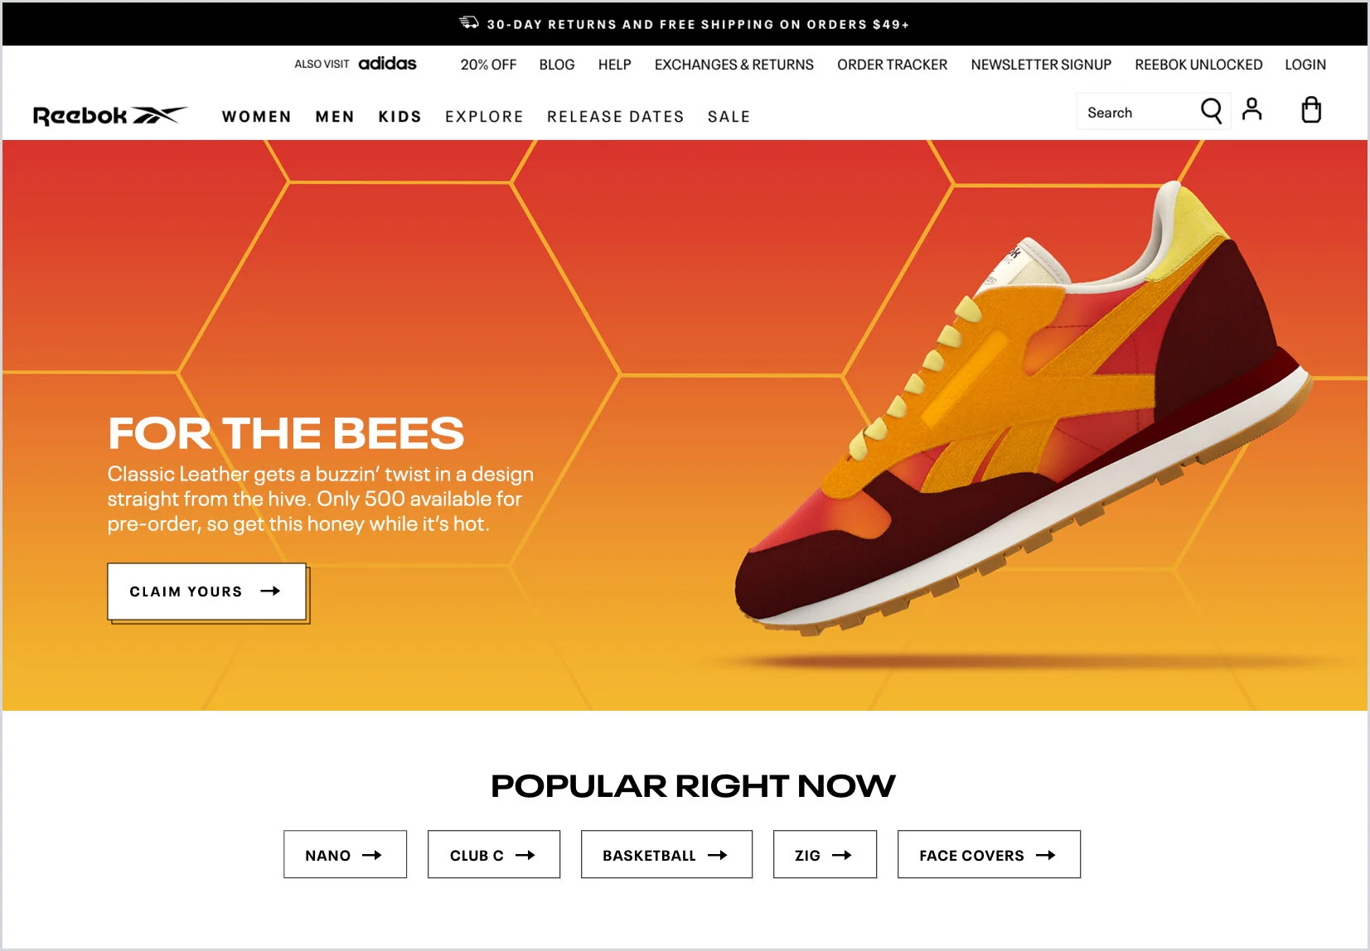The height and width of the screenshot is (951, 1370).
Task: Click the Reebok logo
Action: [110, 115]
